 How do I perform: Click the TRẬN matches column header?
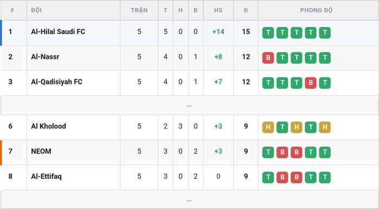[x=139, y=10]
